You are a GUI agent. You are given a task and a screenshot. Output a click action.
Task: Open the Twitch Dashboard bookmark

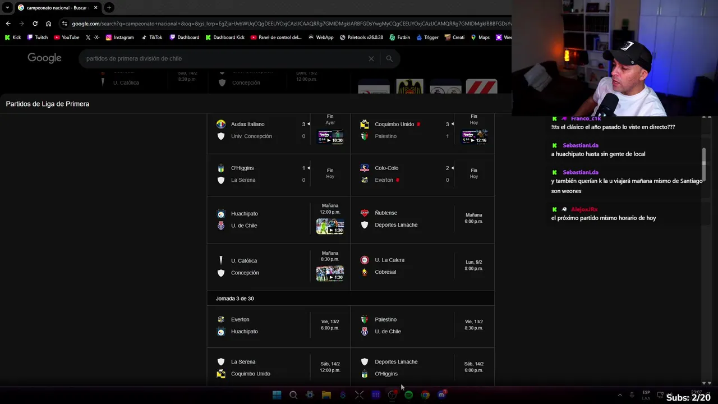pos(185,38)
